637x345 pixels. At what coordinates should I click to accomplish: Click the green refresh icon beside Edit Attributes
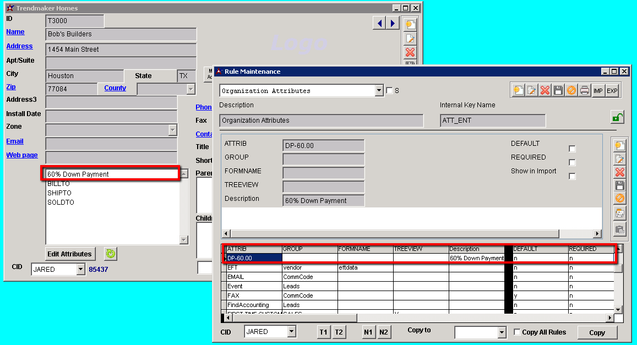pyautogui.click(x=111, y=254)
